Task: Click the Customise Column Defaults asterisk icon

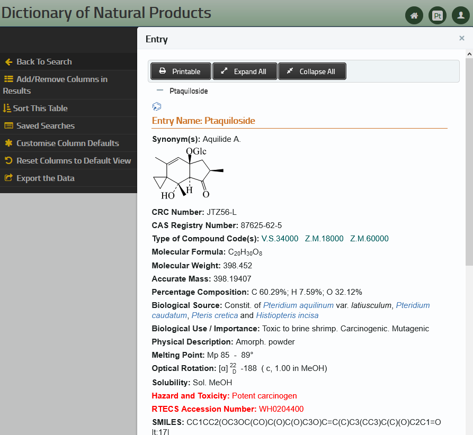Action: pyautogui.click(x=9, y=143)
